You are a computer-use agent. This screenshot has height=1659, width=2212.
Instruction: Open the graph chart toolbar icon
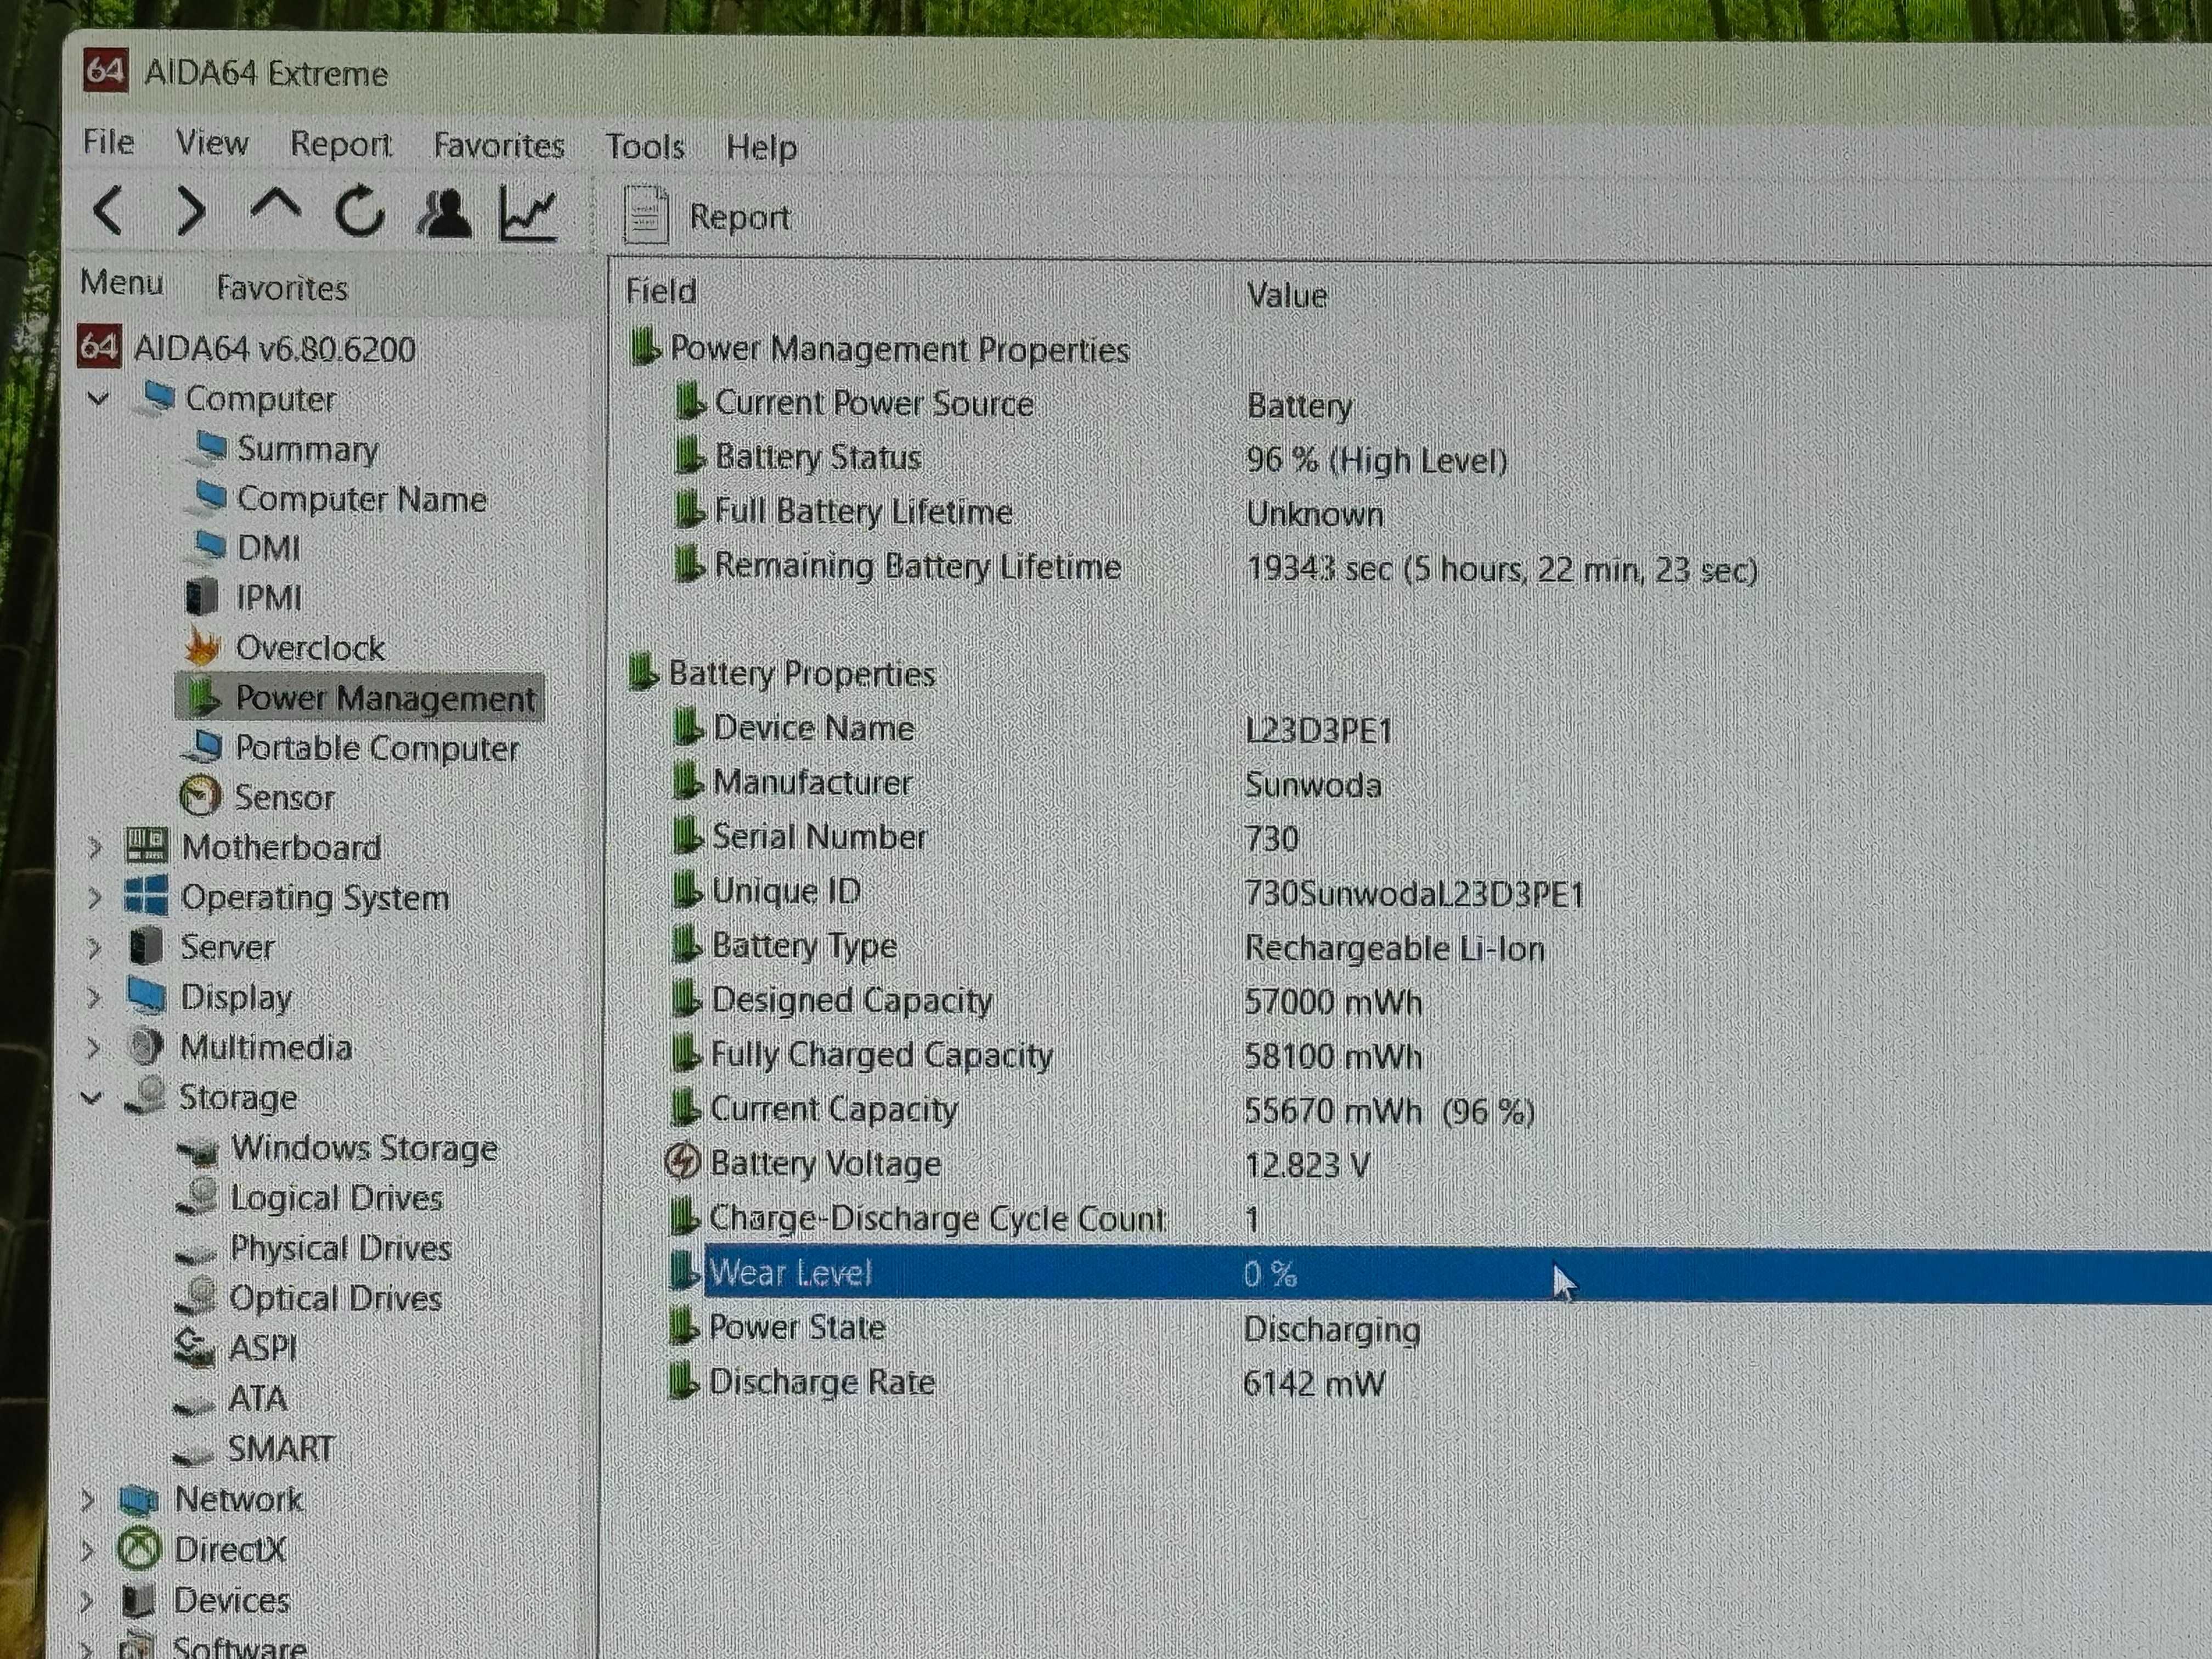[528, 214]
